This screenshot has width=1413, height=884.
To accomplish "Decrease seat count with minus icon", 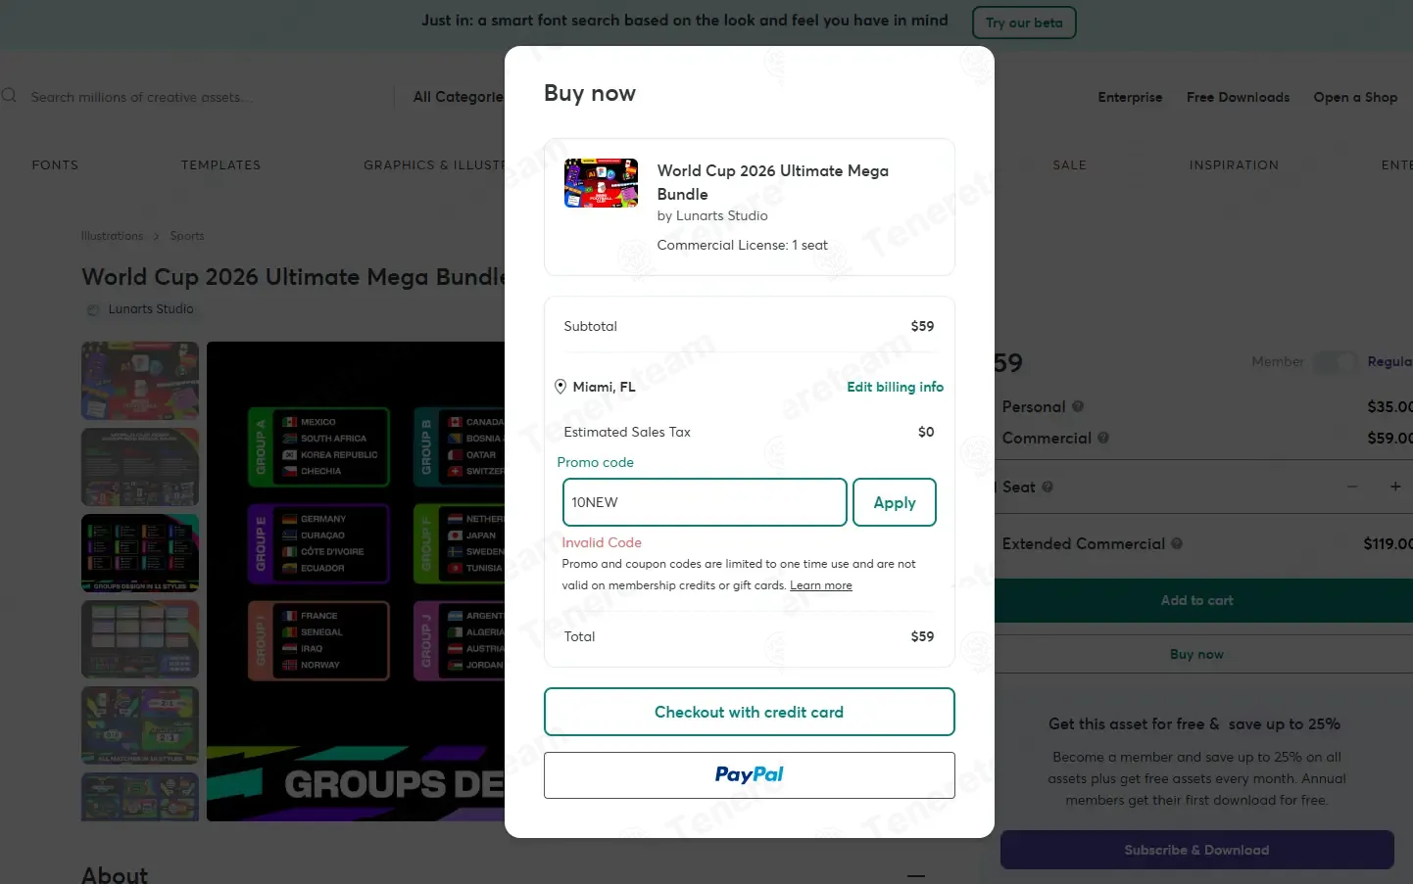I will tap(1352, 487).
